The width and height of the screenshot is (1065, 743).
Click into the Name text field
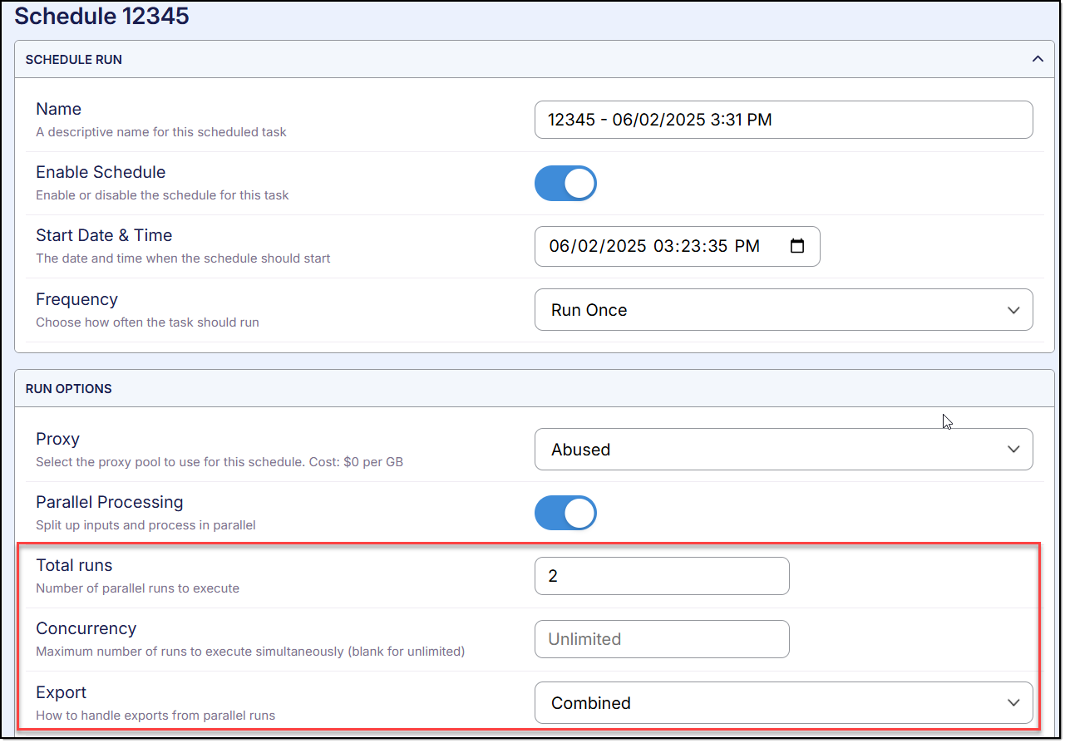[783, 120]
